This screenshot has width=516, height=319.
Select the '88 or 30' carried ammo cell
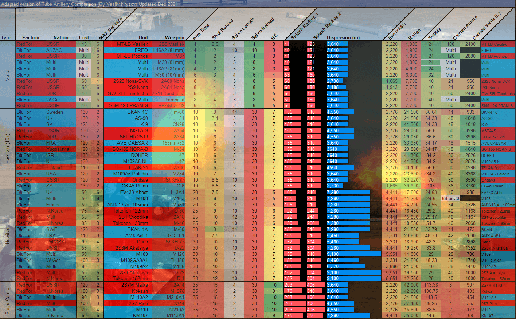451,198
